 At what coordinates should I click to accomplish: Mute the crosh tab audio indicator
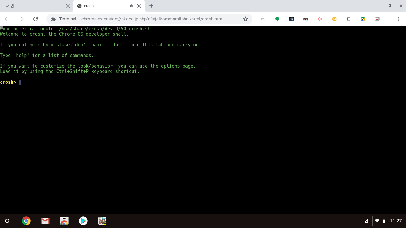tap(131, 6)
